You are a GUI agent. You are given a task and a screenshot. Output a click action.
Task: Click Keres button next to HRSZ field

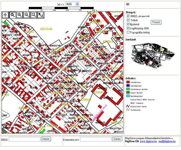[x=46, y=139]
